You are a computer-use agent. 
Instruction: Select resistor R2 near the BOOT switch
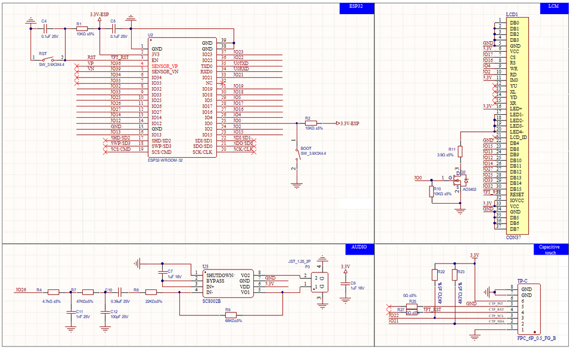click(311, 124)
